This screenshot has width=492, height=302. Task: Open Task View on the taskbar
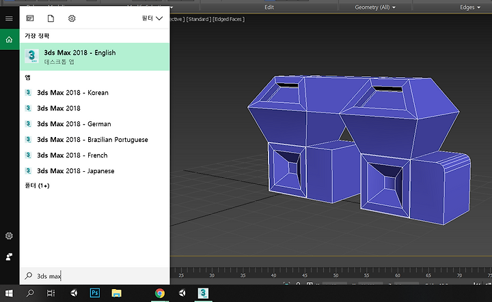click(x=51, y=293)
